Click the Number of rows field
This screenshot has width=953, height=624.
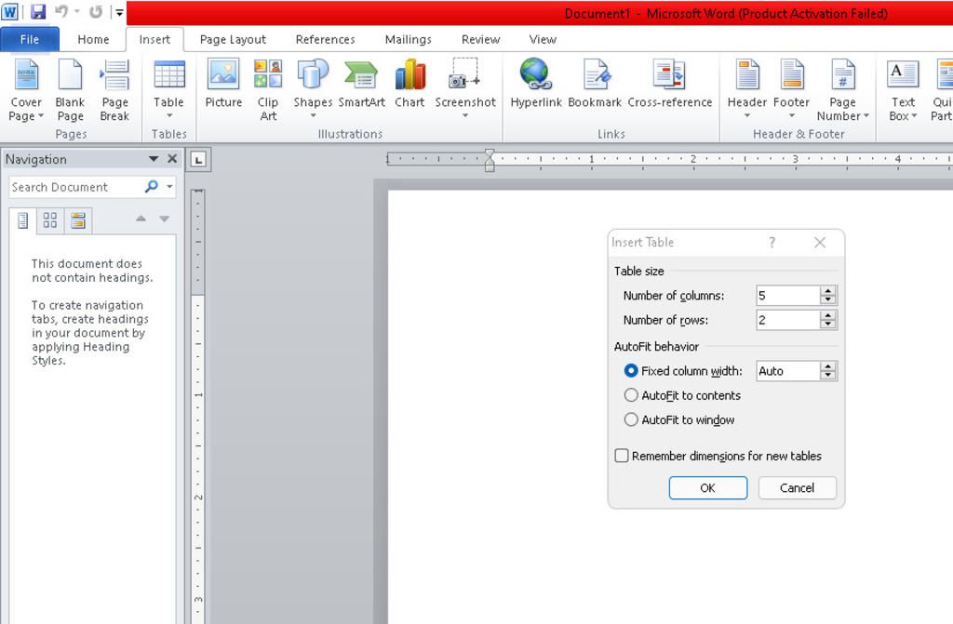tap(787, 320)
